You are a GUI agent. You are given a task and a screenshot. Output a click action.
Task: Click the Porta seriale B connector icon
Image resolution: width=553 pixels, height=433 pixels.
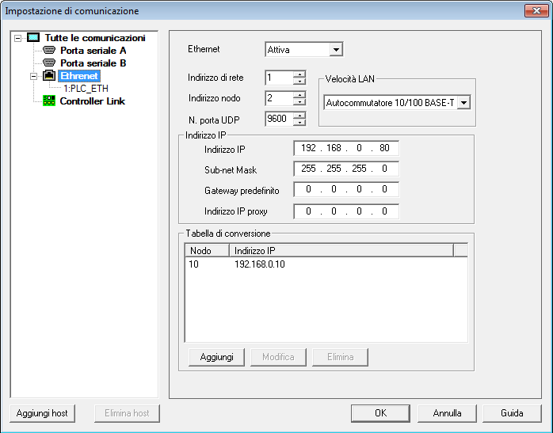[49, 63]
